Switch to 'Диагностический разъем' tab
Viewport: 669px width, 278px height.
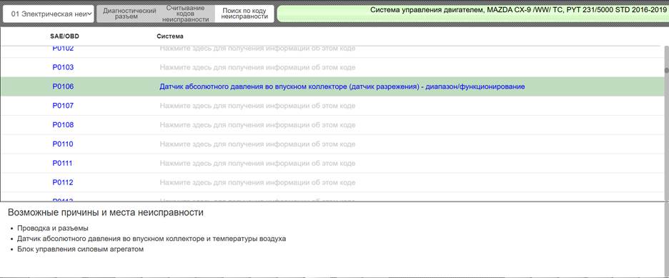click(x=129, y=14)
